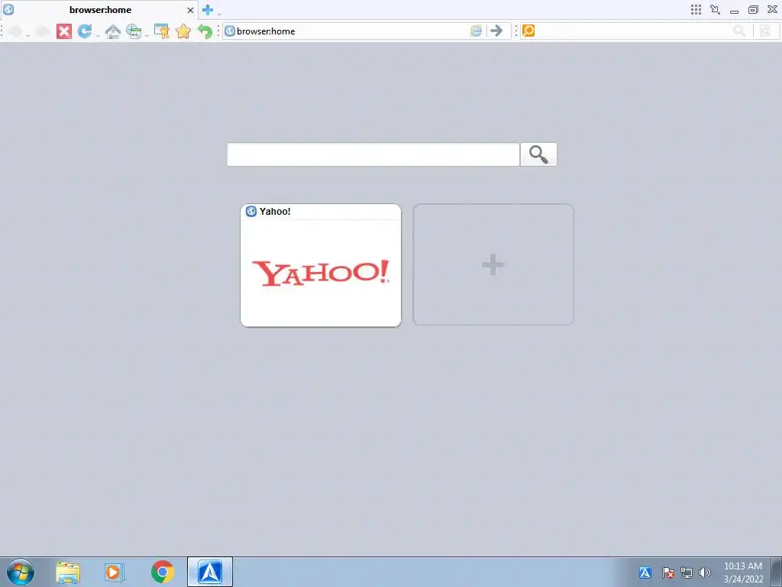Open the dotted grid menu icon in title bar
The image size is (782, 587).
click(696, 9)
